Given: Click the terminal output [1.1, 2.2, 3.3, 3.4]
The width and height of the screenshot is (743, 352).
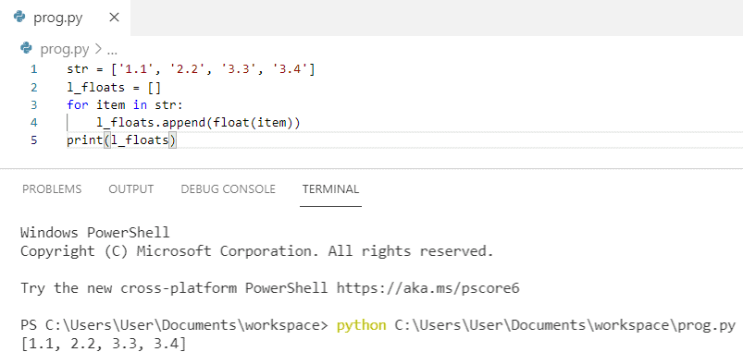Looking at the screenshot, I should pyautogui.click(x=104, y=344).
